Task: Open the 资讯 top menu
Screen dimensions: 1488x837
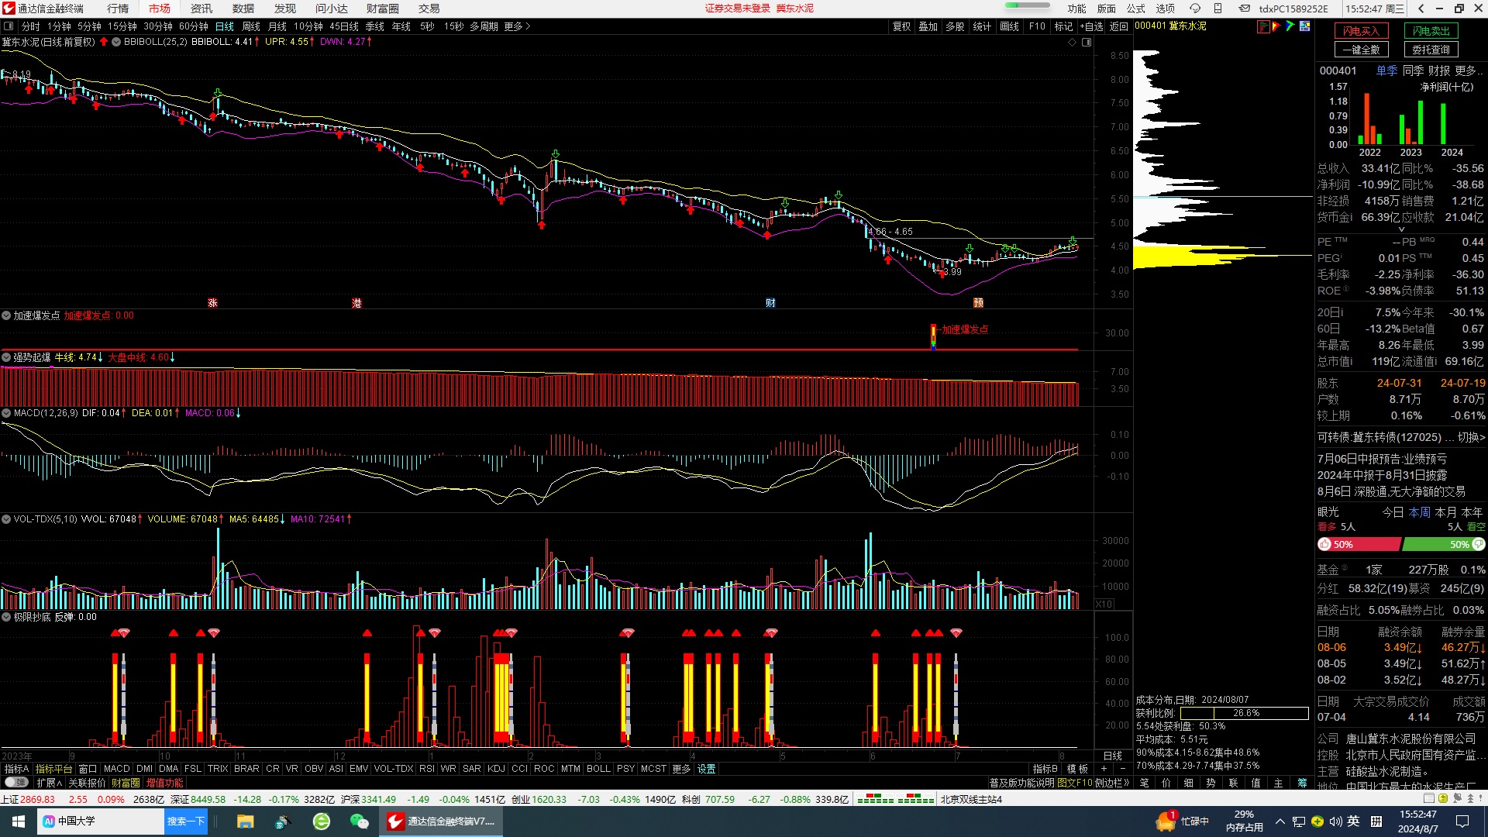Action: tap(201, 9)
